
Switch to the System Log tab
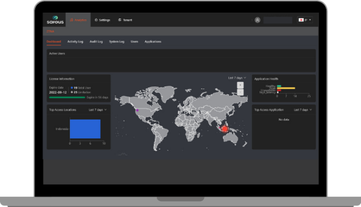[x=117, y=42]
